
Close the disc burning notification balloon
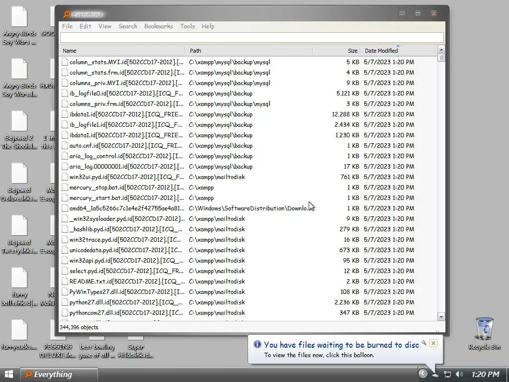click(x=433, y=343)
